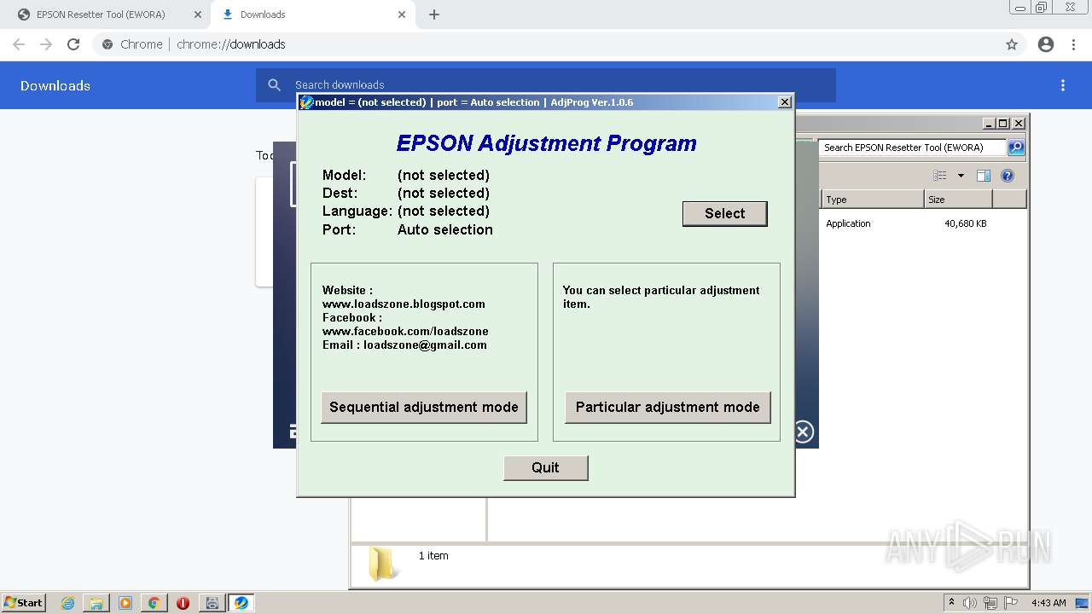Click the Explorer search magnifier button

click(x=1015, y=148)
